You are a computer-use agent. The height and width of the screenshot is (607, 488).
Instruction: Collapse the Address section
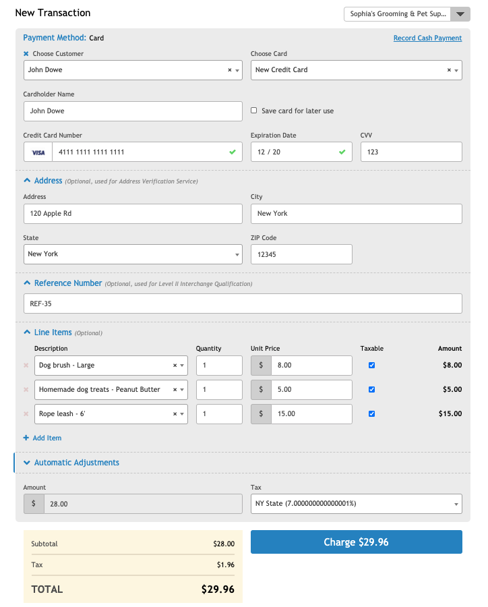click(27, 181)
